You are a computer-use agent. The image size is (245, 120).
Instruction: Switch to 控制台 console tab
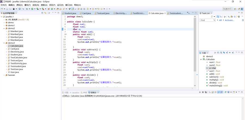94,92
